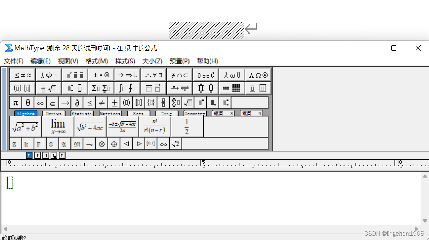Insert the Fraktur M symbol

(77, 144)
